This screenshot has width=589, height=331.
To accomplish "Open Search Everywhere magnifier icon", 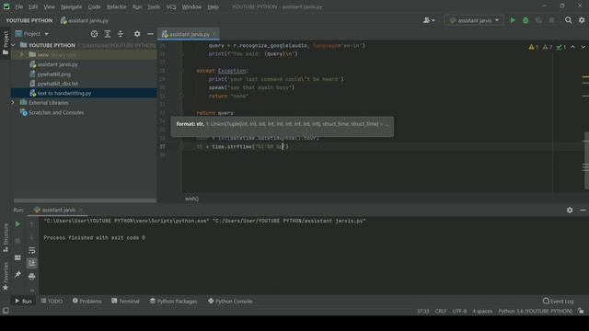I will 569,20.
